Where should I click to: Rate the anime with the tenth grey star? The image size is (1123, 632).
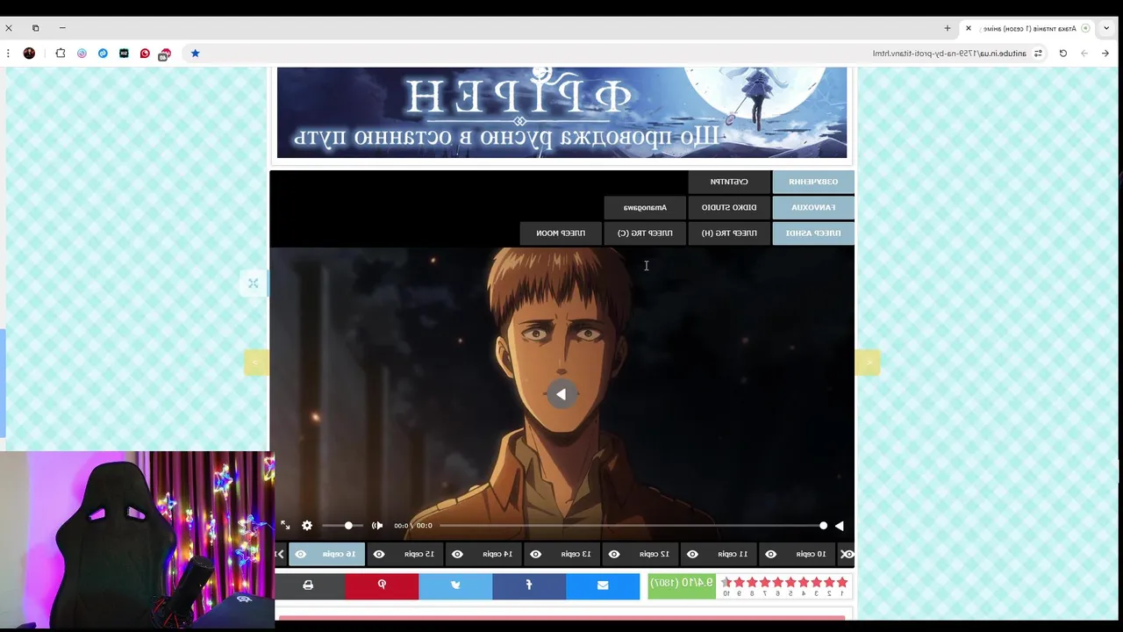click(x=726, y=582)
